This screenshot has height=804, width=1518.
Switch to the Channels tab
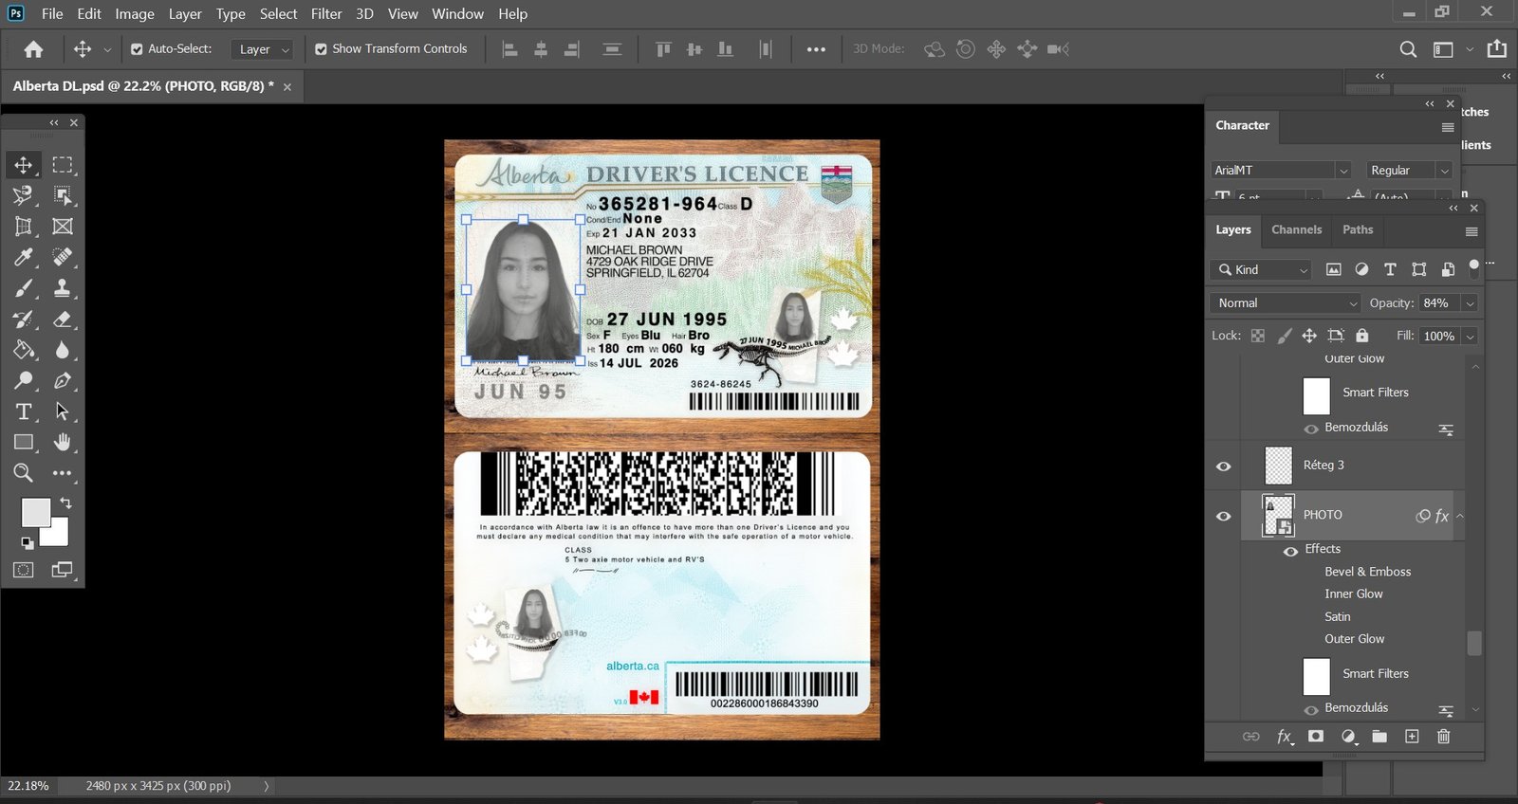coord(1296,229)
